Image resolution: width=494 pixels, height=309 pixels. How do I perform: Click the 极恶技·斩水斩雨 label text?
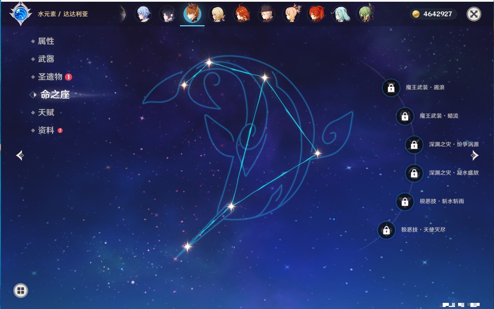[x=442, y=201]
